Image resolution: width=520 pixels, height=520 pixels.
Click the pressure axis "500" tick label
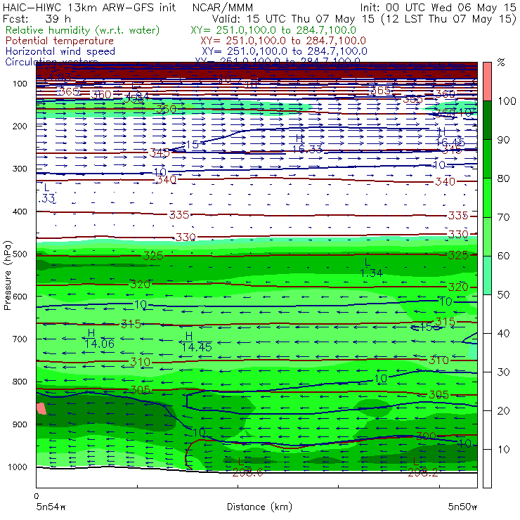[x=20, y=254]
